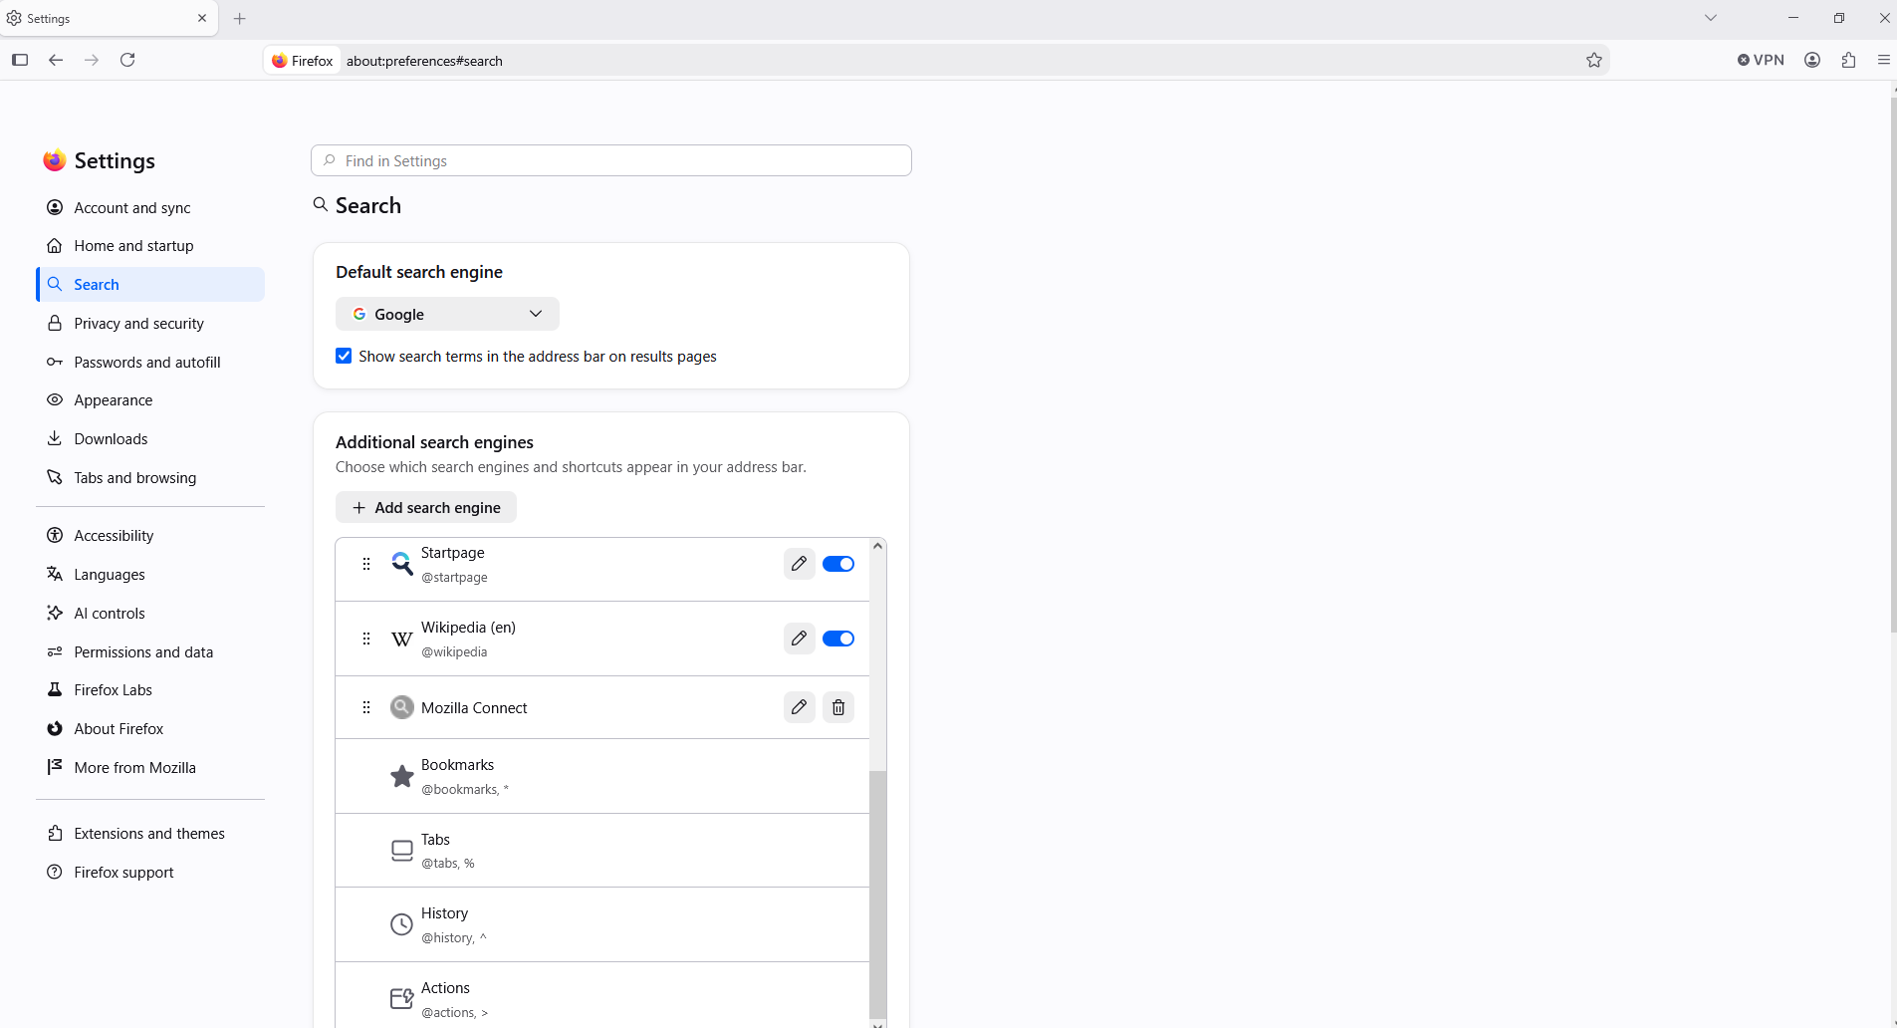Click the '@tabs, %' shortcut text
Screen dimensions: 1897x1028
(448, 864)
